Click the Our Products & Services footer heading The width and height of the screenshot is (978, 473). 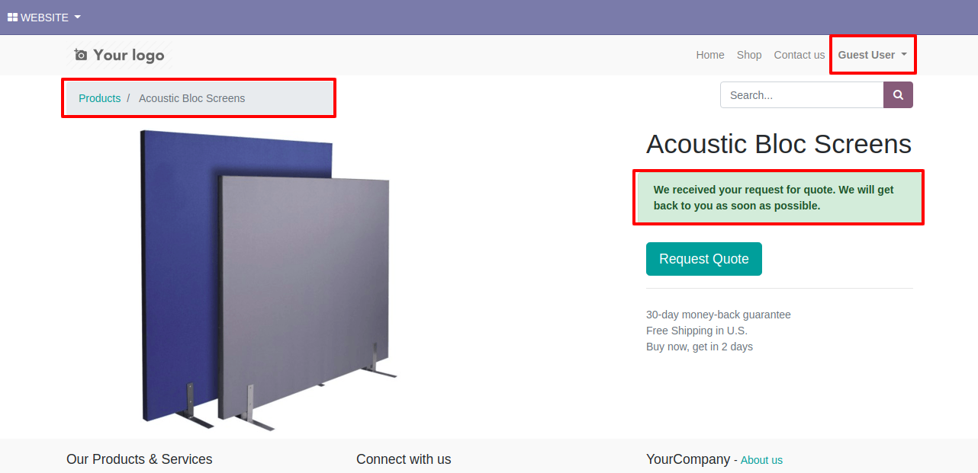(140, 459)
